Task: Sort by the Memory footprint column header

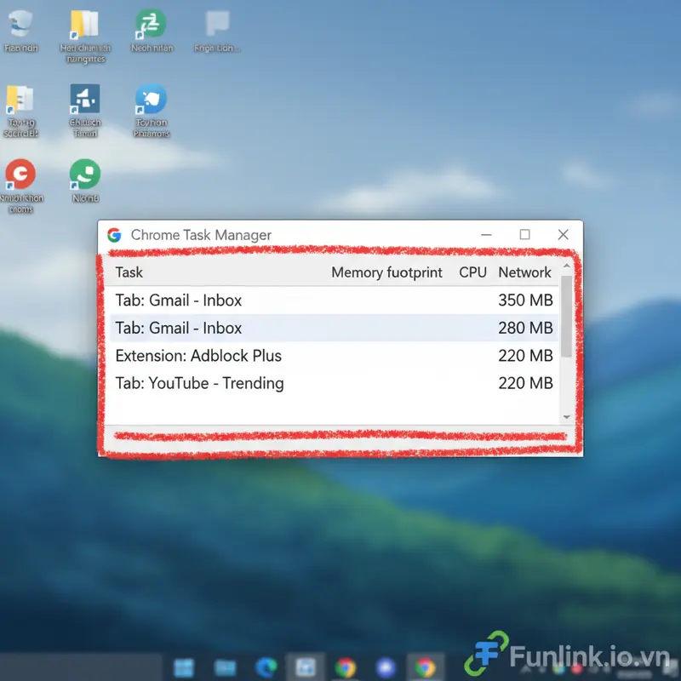Action: (x=386, y=272)
